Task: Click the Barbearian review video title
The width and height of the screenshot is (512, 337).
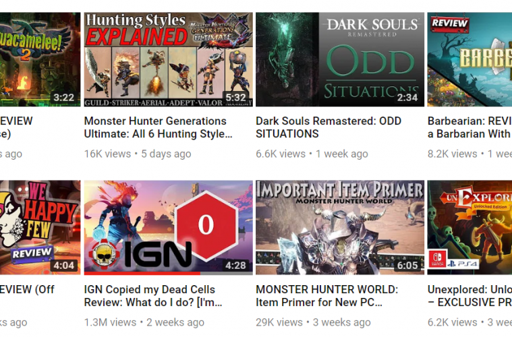Action: point(470,127)
